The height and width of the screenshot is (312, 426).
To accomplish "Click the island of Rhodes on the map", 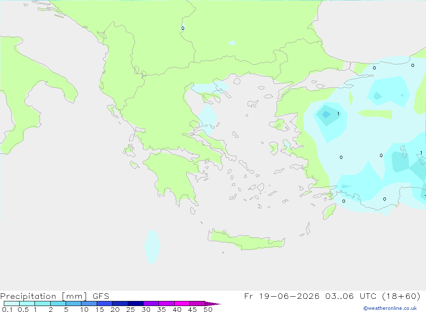I will pos(329,212).
